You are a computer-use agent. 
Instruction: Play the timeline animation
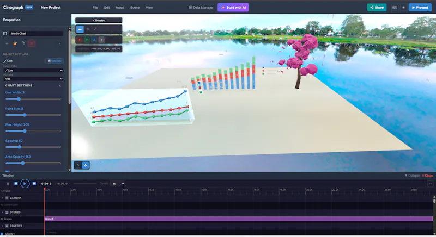pyautogui.click(x=25, y=184)
